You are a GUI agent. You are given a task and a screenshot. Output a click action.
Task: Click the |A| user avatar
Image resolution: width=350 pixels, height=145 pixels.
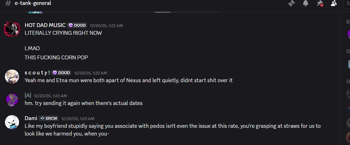pos(12,99)
